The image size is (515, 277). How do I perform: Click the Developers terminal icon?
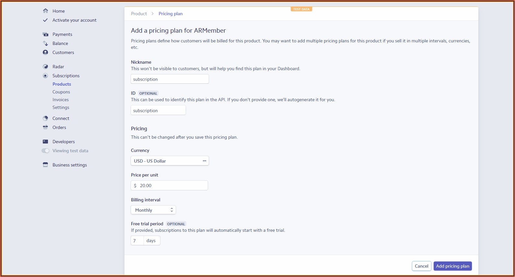(x=45, y=142)
